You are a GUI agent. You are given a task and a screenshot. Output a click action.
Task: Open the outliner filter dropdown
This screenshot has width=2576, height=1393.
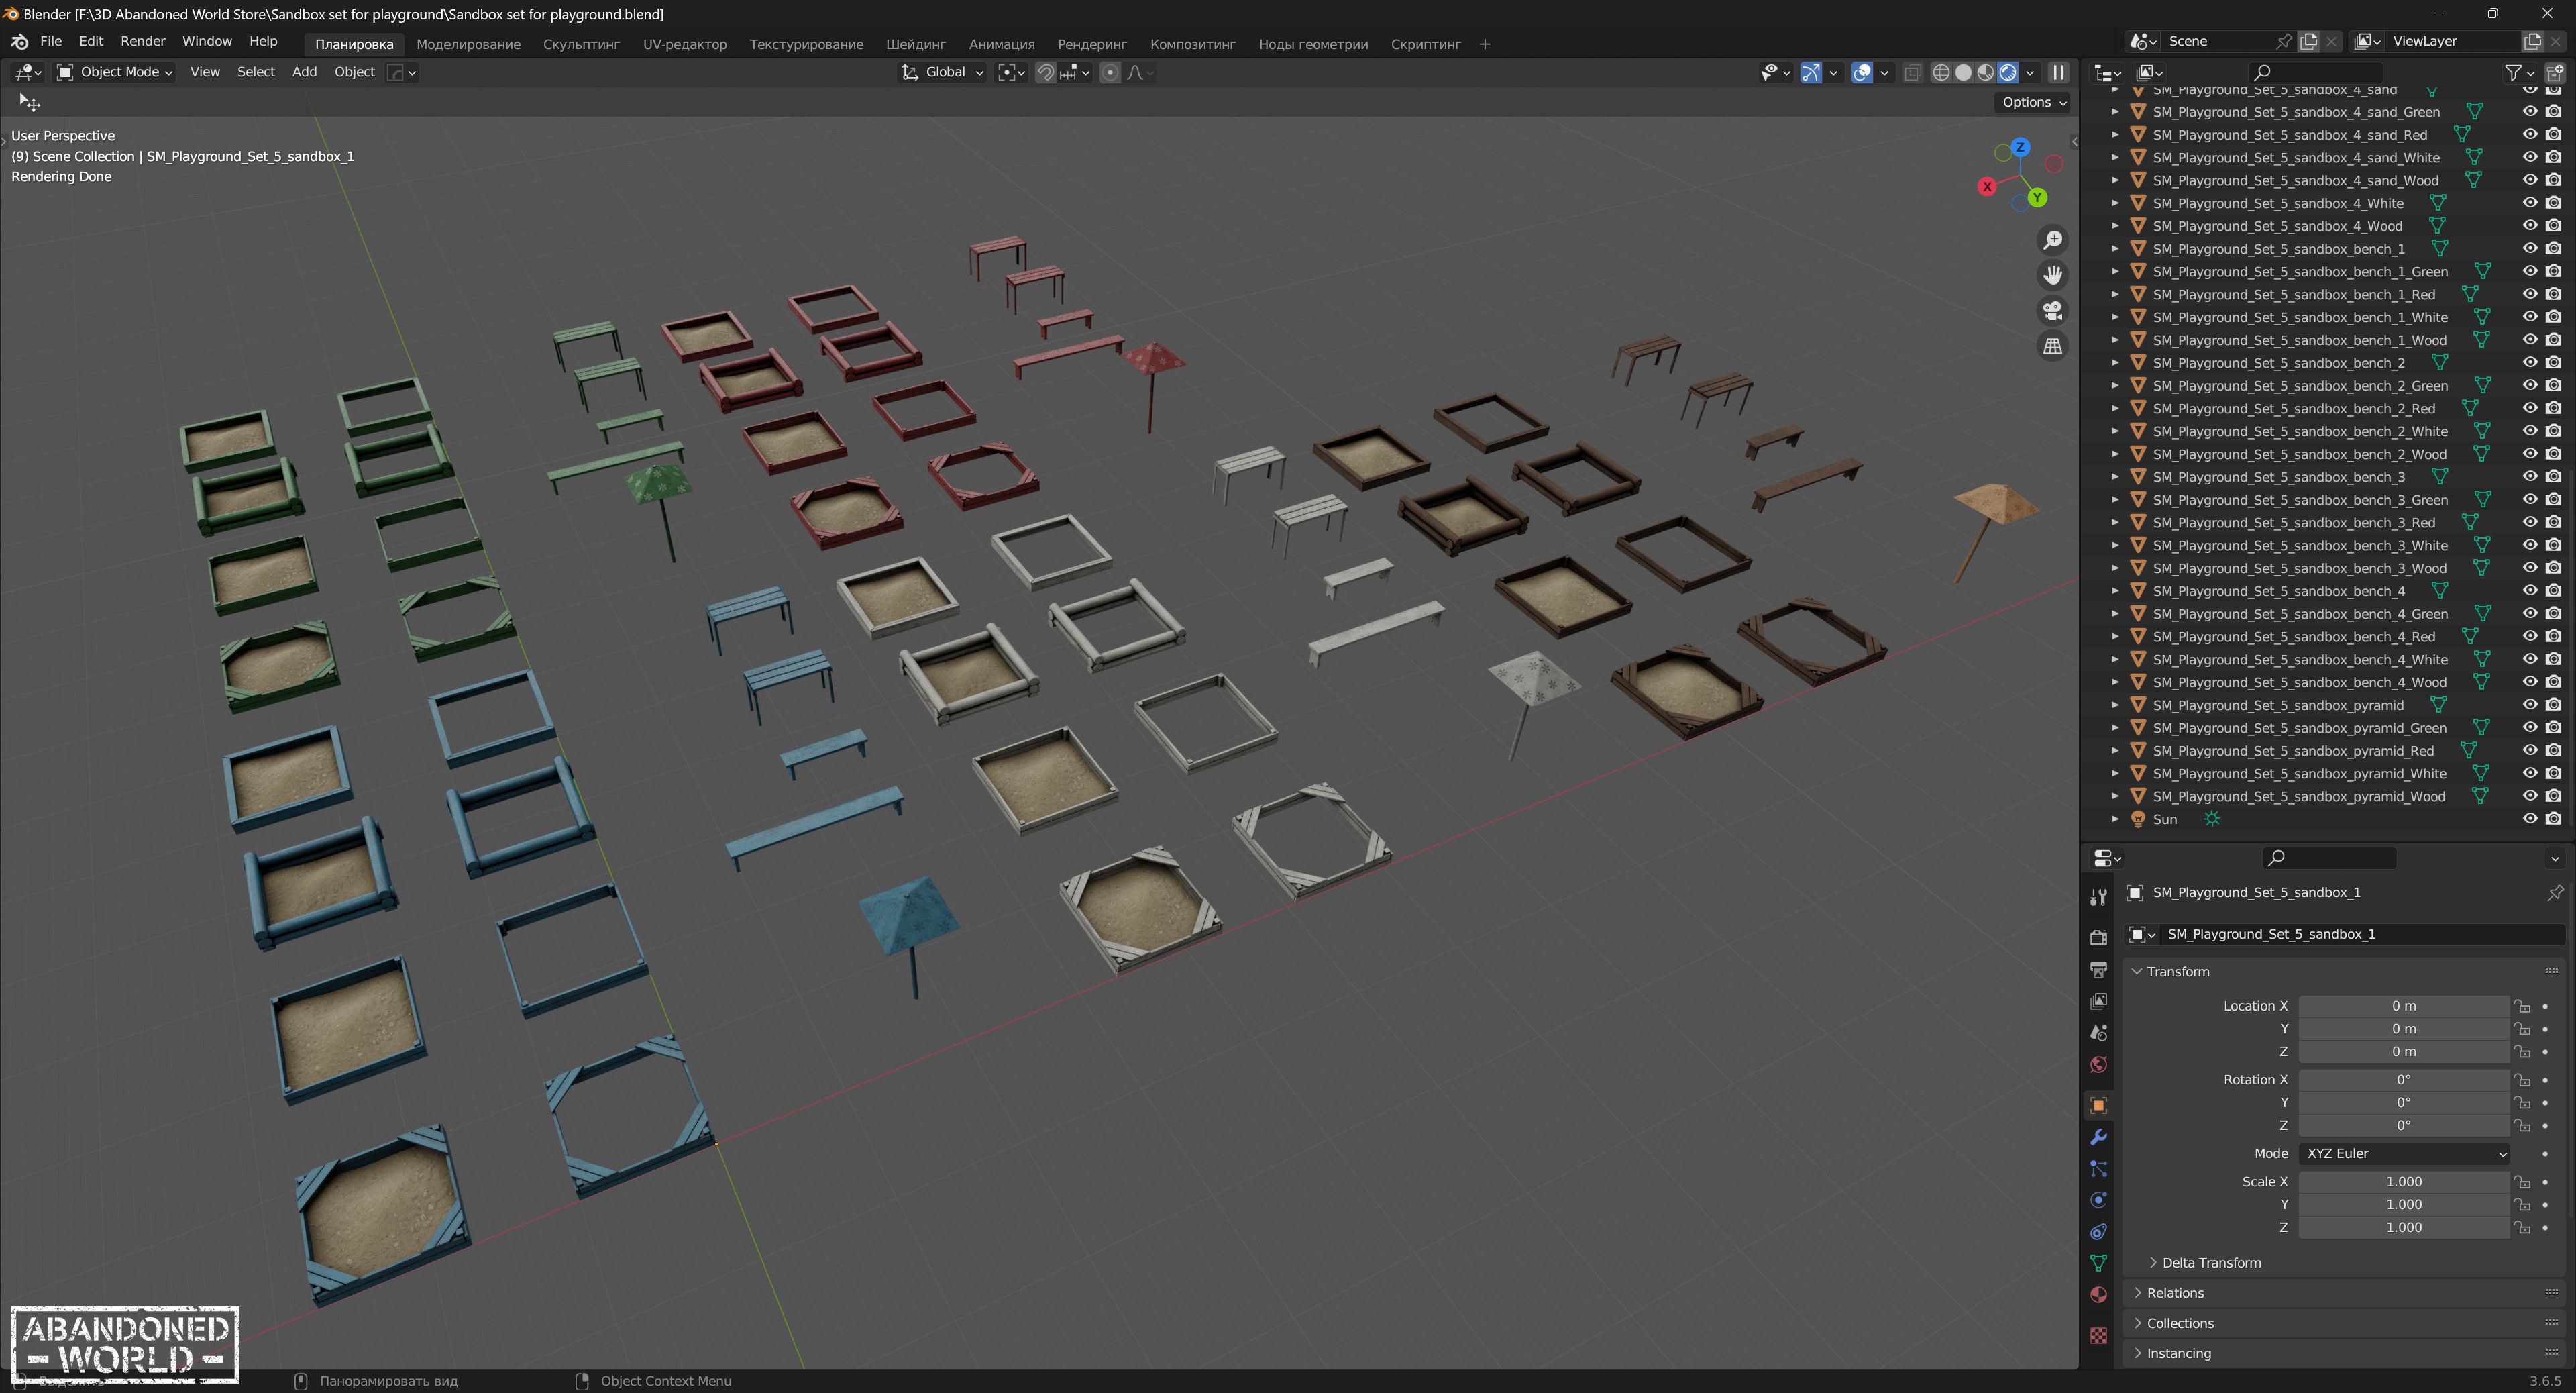tap(2519, 72)
